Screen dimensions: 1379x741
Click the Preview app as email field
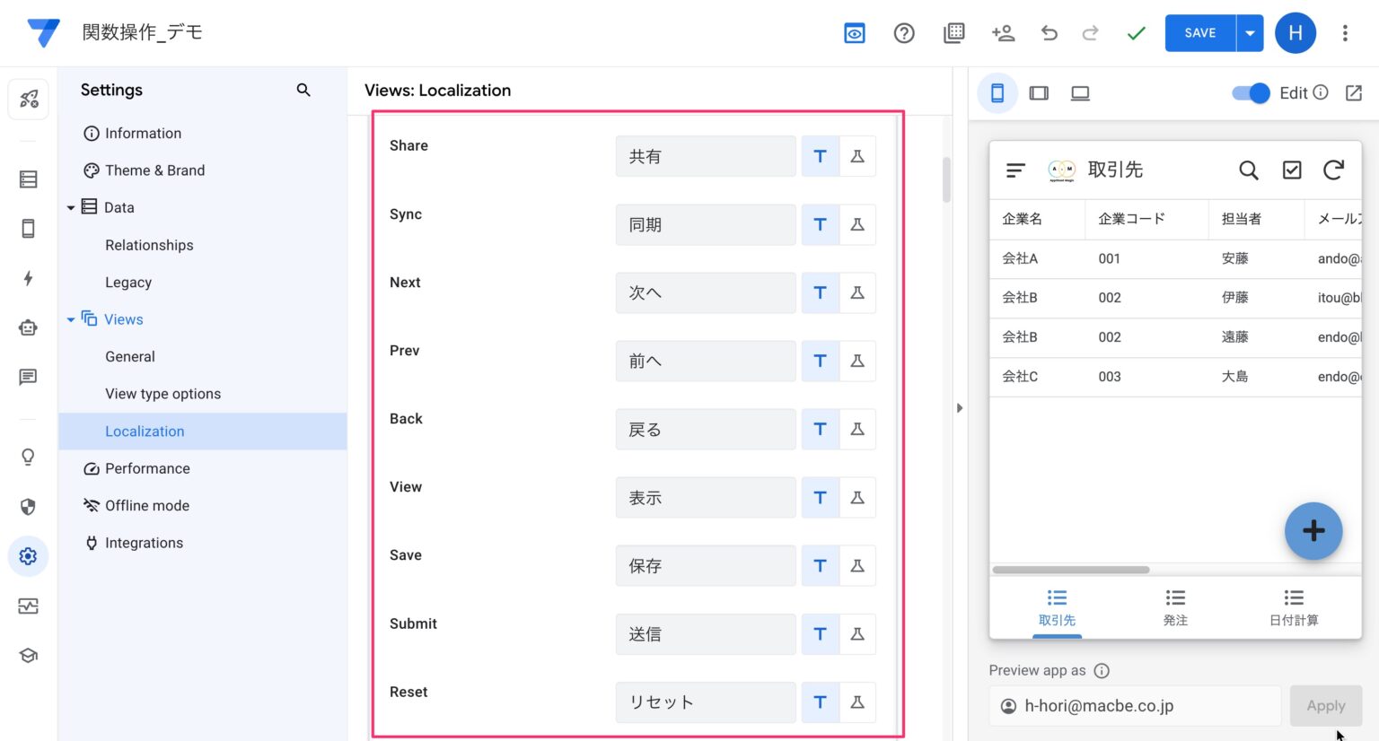[1134, 705]
